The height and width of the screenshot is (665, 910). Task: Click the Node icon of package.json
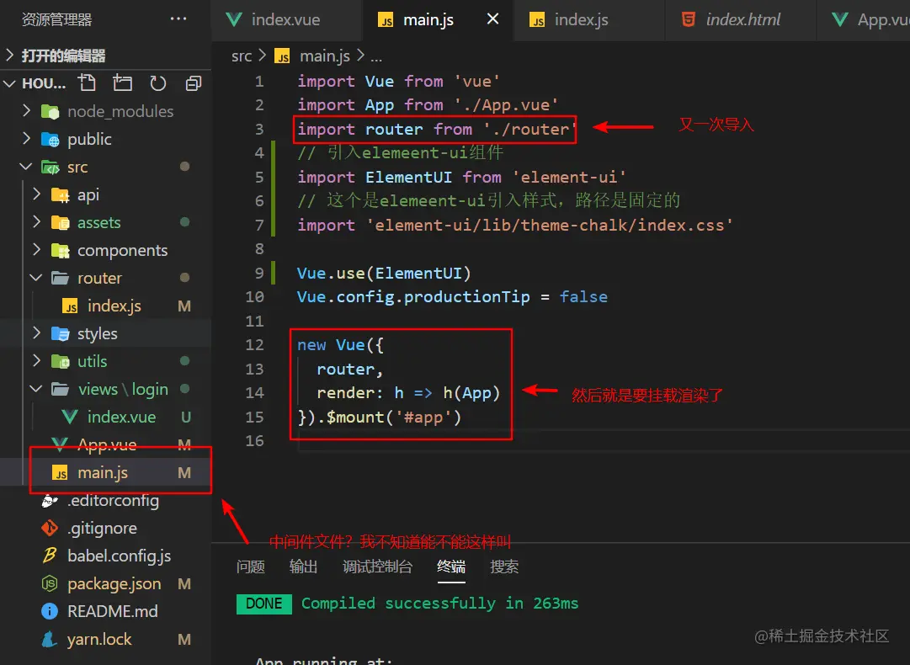pos(50,583)
